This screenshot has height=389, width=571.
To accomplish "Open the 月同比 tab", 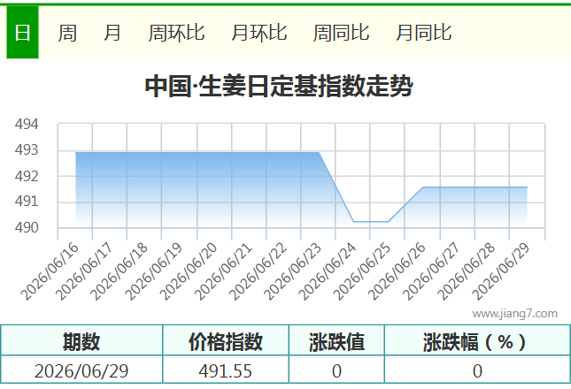I will [x=423, y=33].
